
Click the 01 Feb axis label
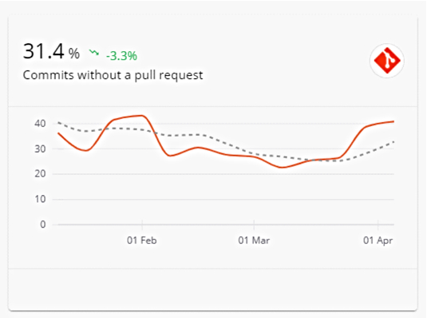tap(141, 240)
